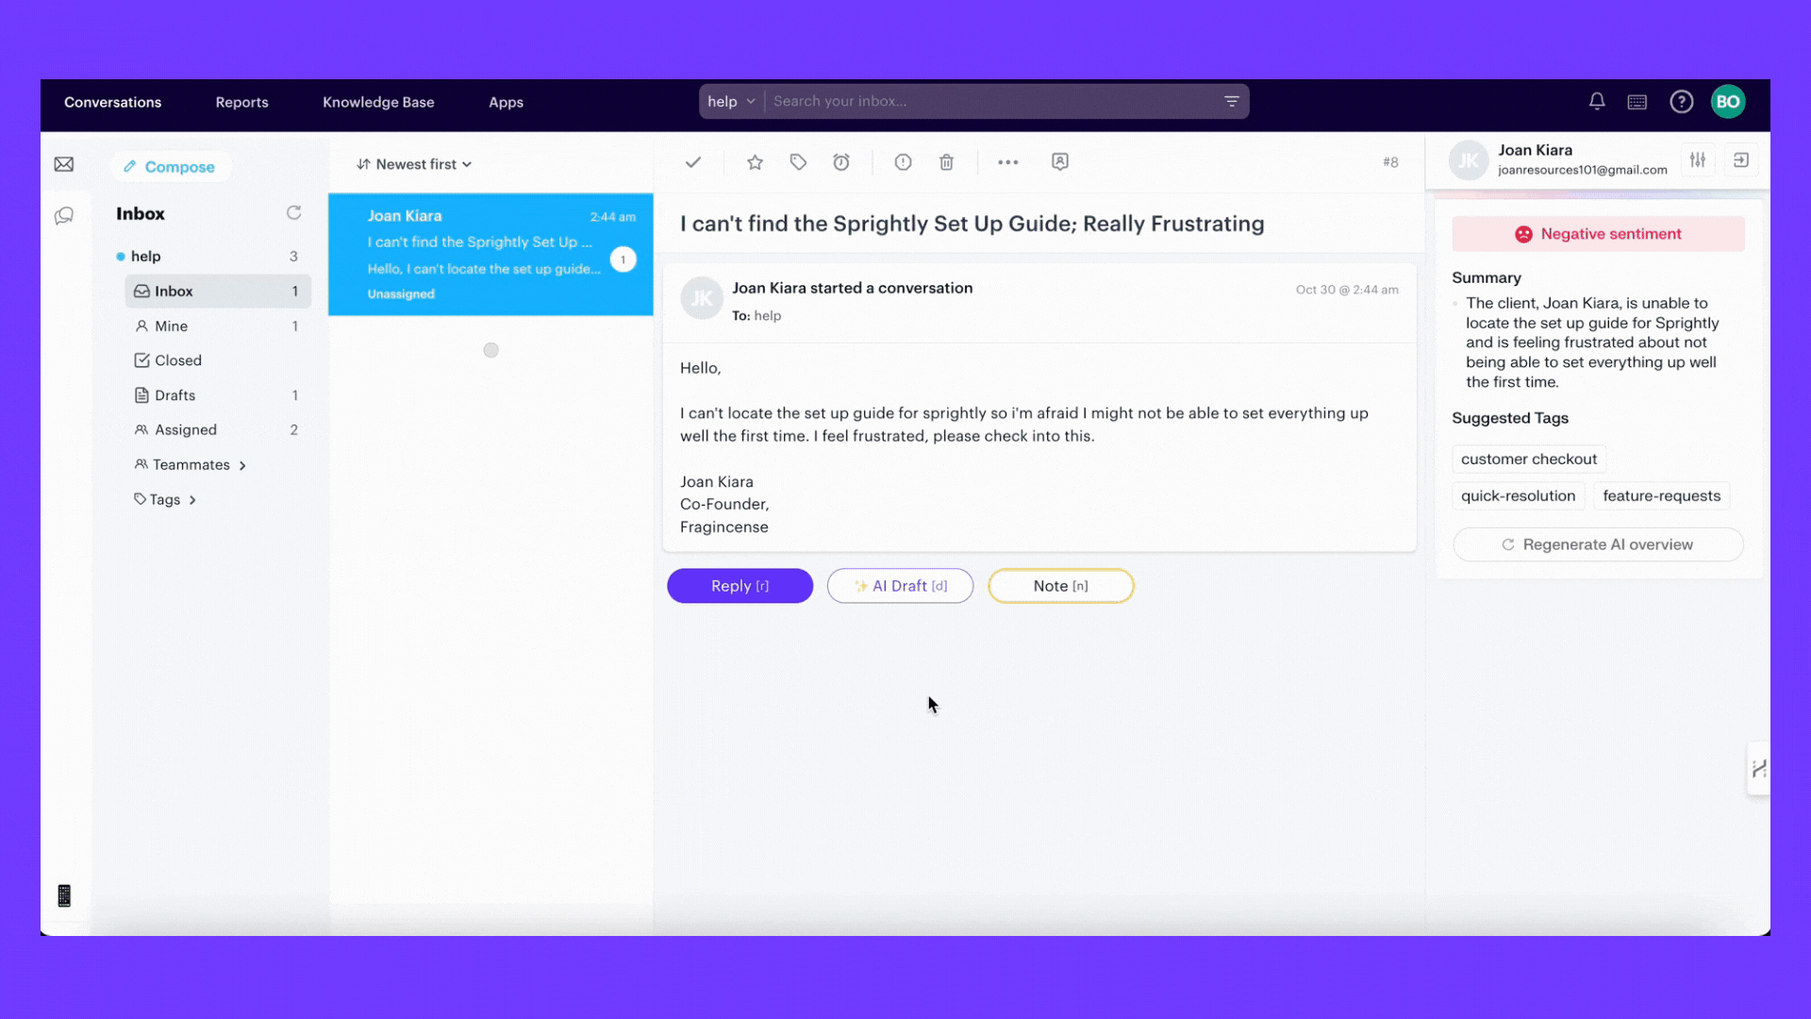Screen dimensions: 1811x1019
Task: Click the conversation number badge #8
Action: [1390, 160]
